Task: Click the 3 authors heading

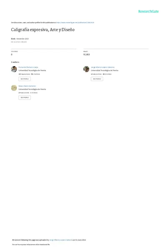Action: click(15, 62)
